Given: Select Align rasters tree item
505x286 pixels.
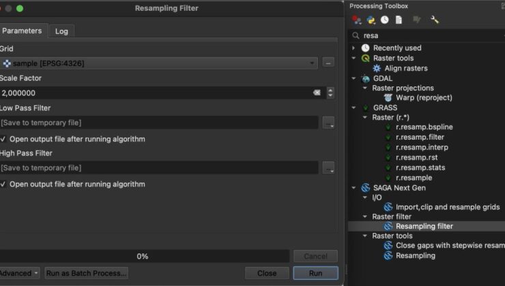Looking at the screenshot, I should click(406, 68).
